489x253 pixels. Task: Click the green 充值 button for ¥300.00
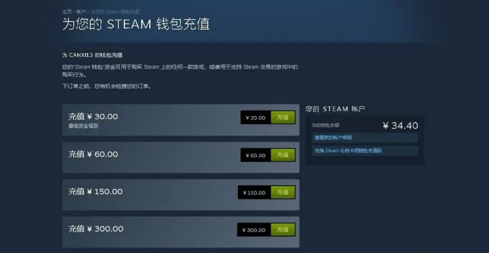pos(283,230)
